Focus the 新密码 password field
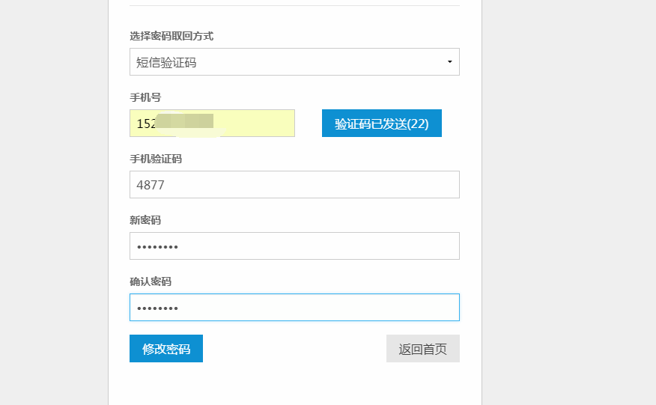656x405 pixels. (294, 246)
